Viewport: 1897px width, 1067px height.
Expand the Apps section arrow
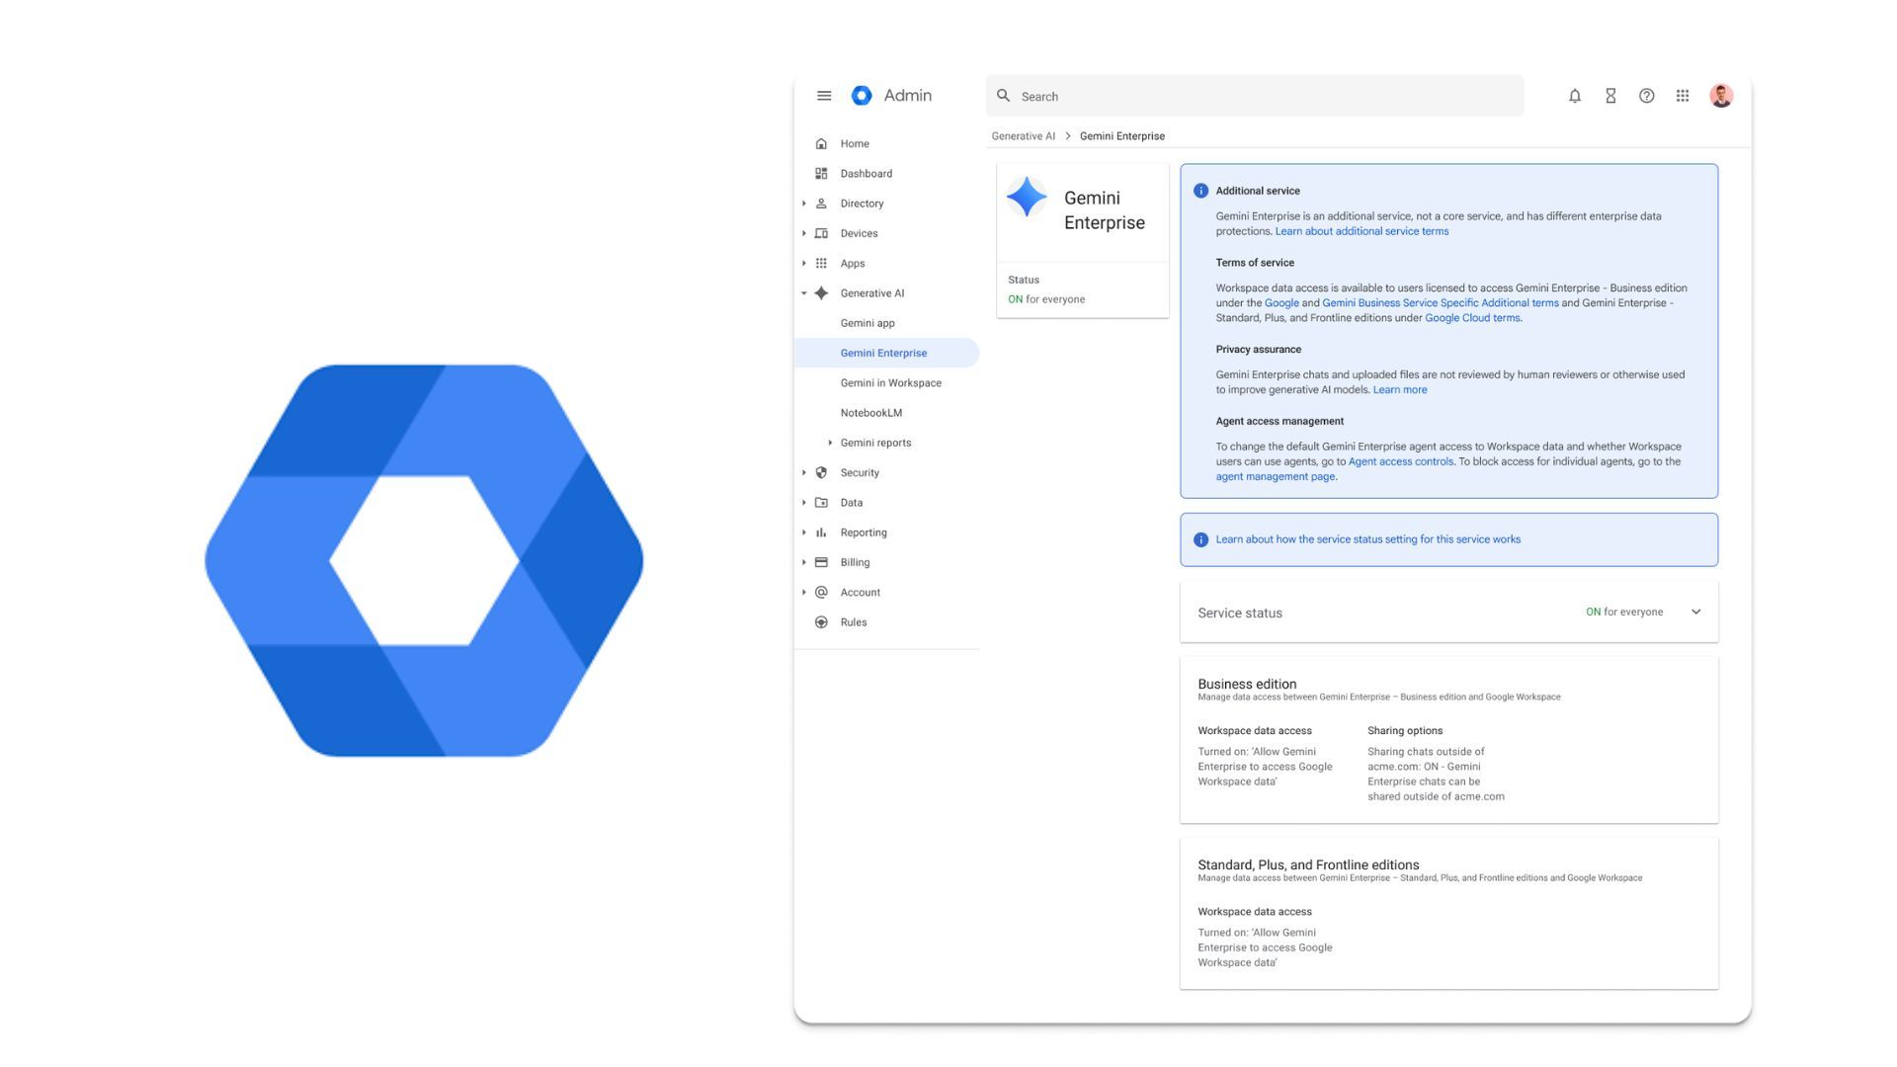point(804,264)
